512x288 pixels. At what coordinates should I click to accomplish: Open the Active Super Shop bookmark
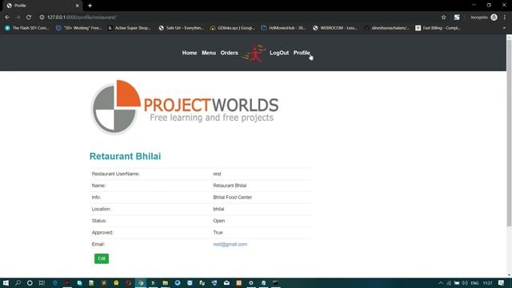click(x=130, y=28)
